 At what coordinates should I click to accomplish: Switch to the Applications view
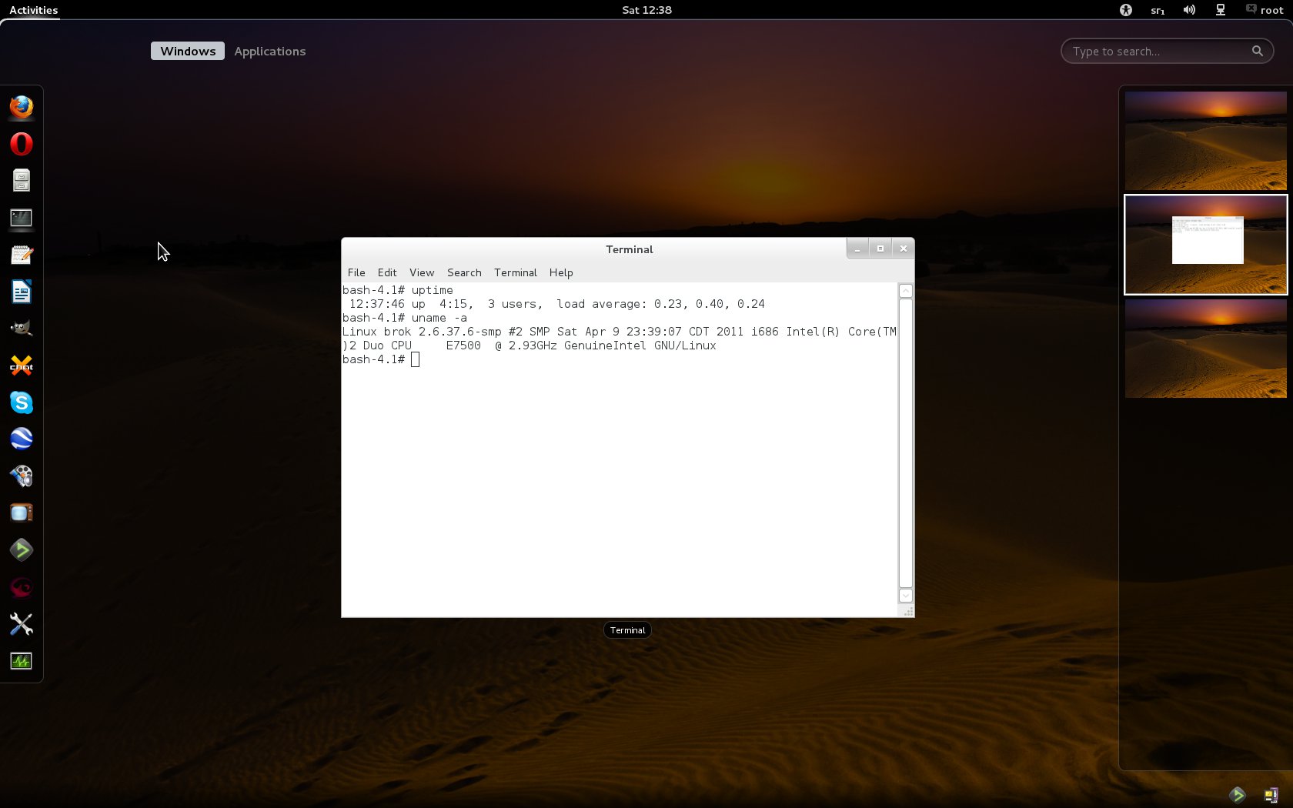269,52
